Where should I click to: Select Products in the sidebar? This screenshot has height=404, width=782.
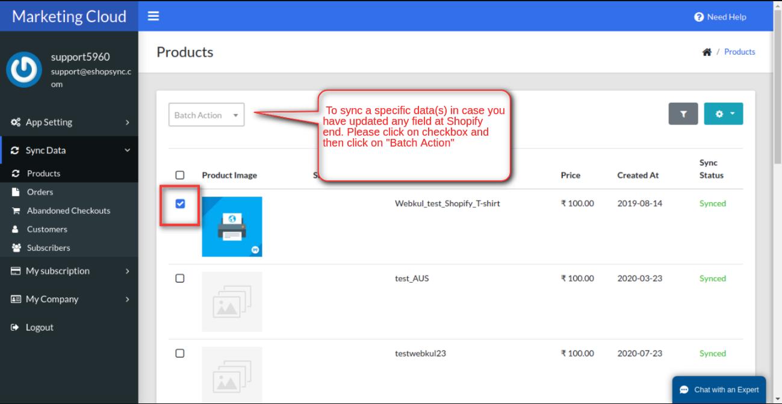(x=69, y=173)
